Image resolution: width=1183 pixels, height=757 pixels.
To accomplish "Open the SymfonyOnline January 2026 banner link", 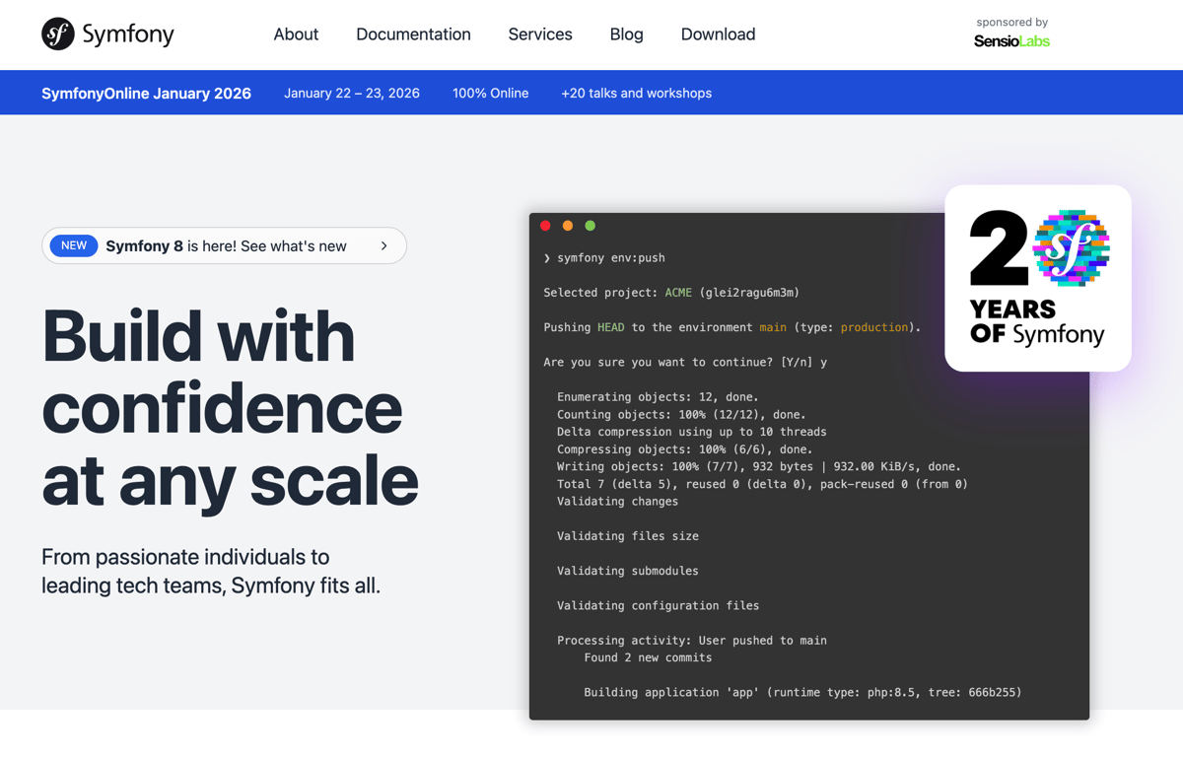I will pos(146,92).
